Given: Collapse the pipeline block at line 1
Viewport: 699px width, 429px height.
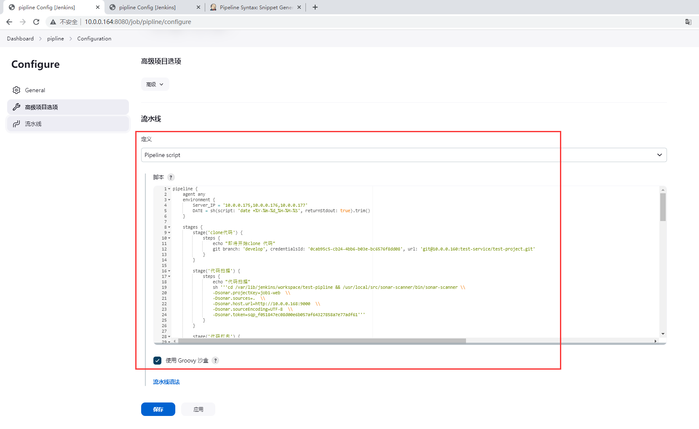Looking at the screenshot, I should [x=169, y=189].
